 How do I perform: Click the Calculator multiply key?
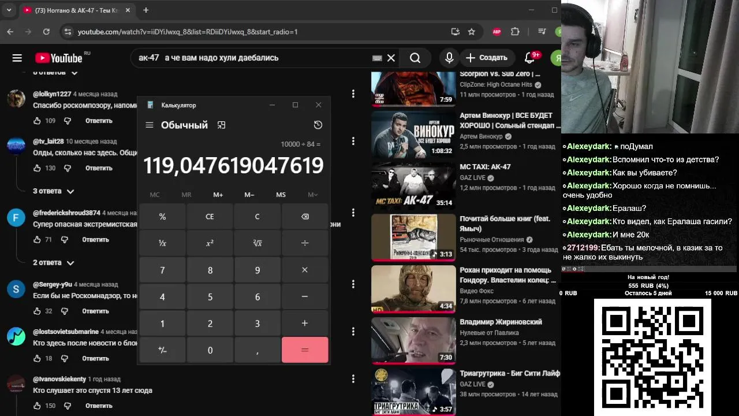coord(305,270)
